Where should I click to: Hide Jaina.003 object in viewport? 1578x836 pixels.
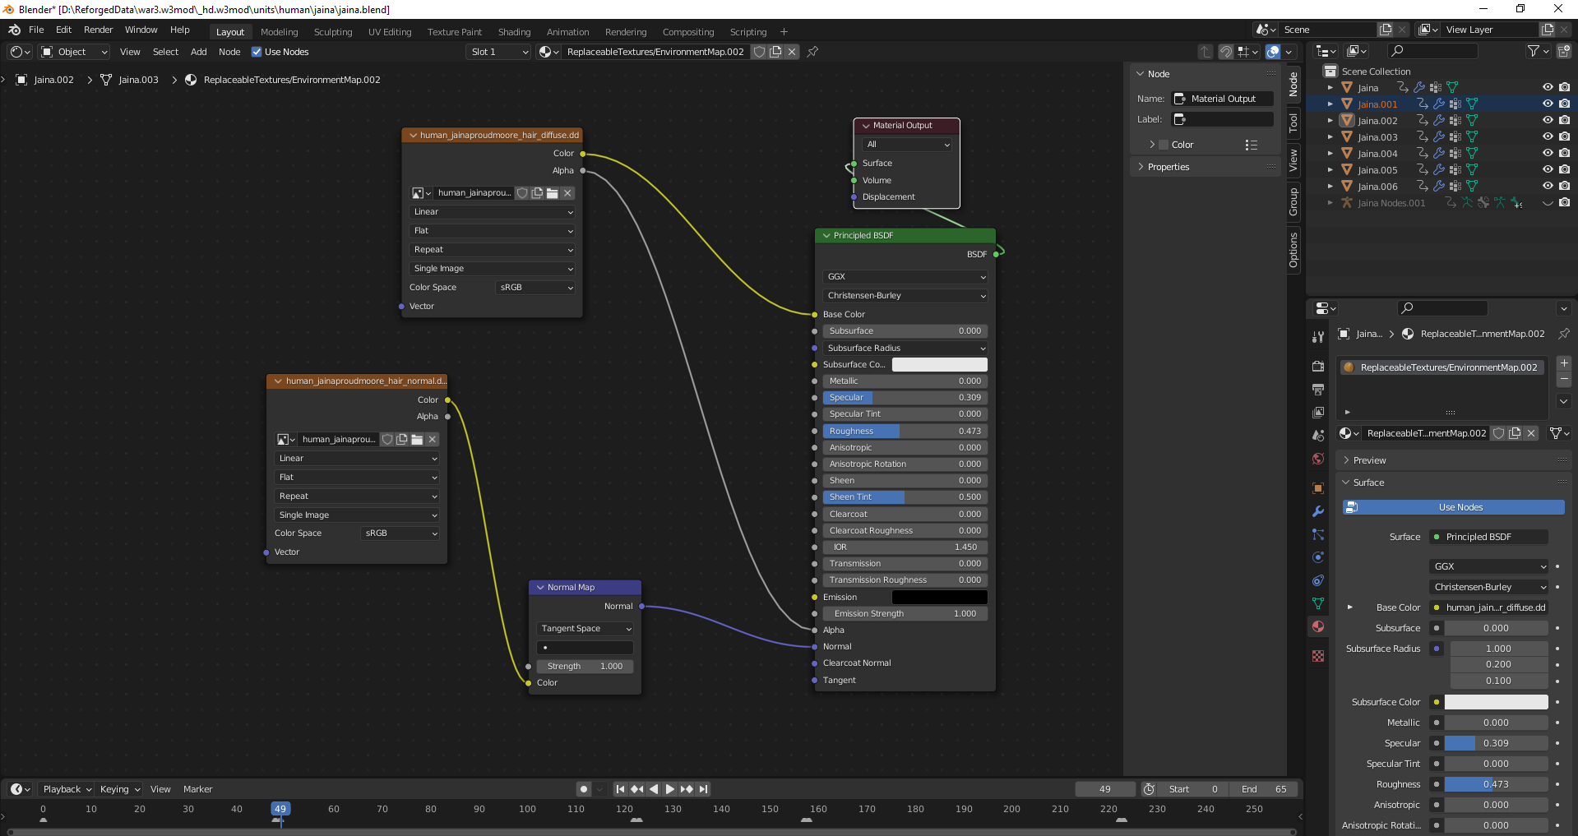[1547, 137]
